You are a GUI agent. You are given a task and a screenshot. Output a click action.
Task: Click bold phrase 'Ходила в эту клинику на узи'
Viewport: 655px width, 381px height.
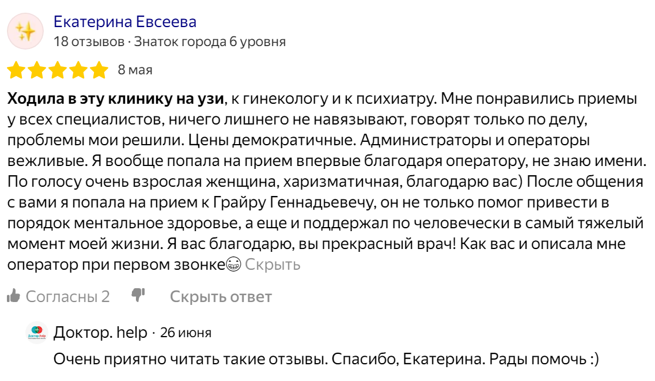pos(115,99)
